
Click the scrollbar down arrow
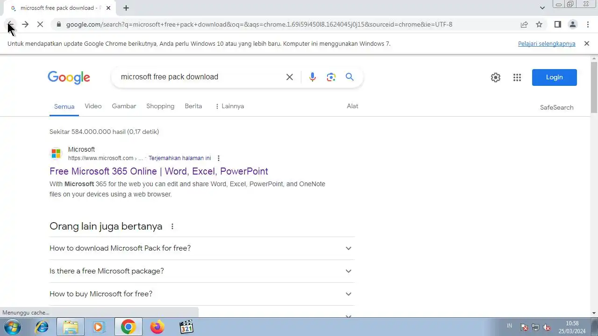point(594,313)
